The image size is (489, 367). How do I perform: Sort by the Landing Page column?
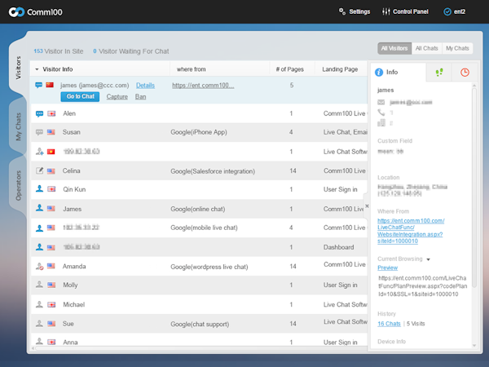coord(340,69)
